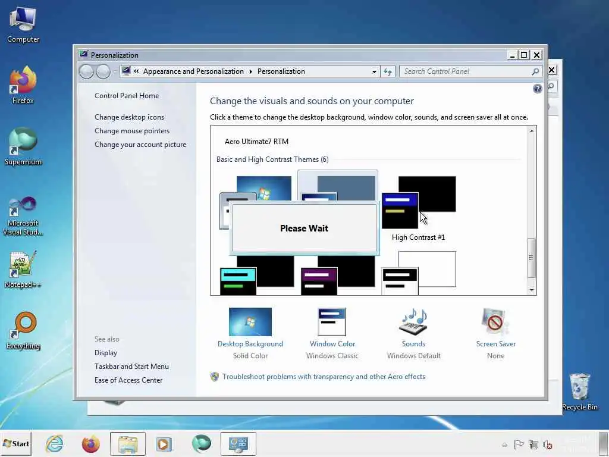Open the Microsoft Visual Studio desktop shortcut

[23, 217]
